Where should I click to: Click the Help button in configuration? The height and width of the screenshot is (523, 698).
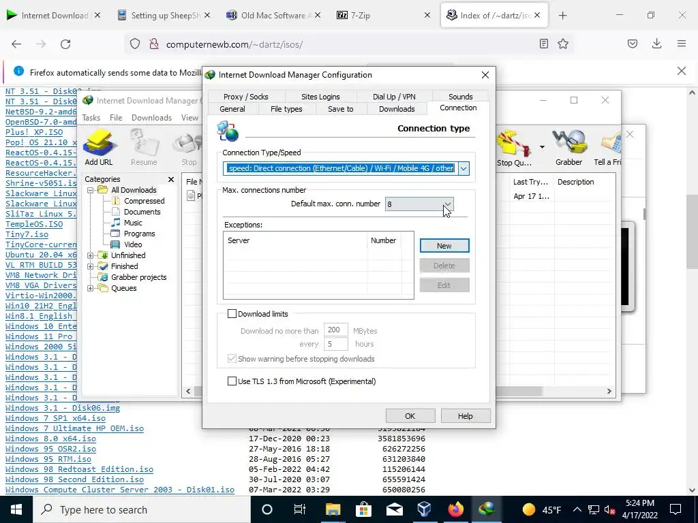(465, 416)
